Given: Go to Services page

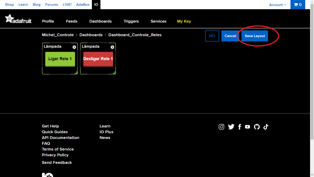Looking at the screenshot, I should (159, 21).
